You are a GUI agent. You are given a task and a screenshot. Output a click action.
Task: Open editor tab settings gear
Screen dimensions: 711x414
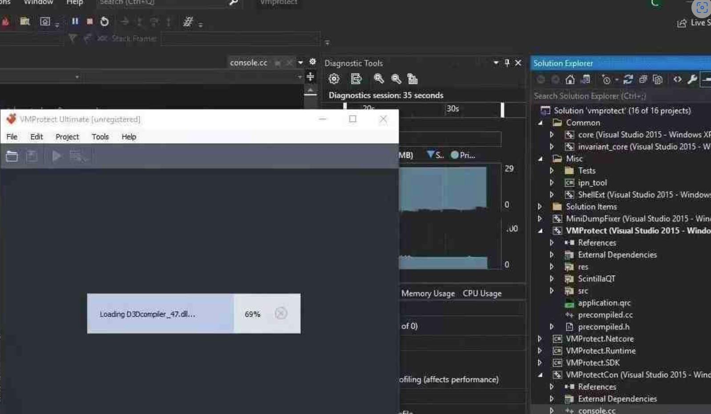coord(312,62)
